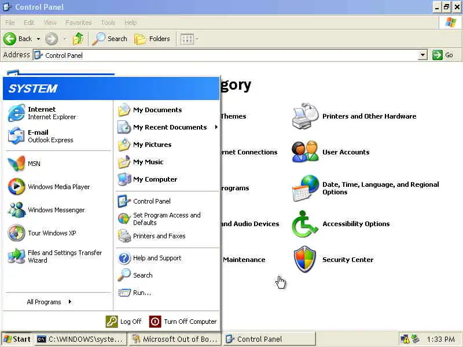This screenshot has width=463, height=347.
Task: Expand All Programs menu
Action: click(49, 302)
